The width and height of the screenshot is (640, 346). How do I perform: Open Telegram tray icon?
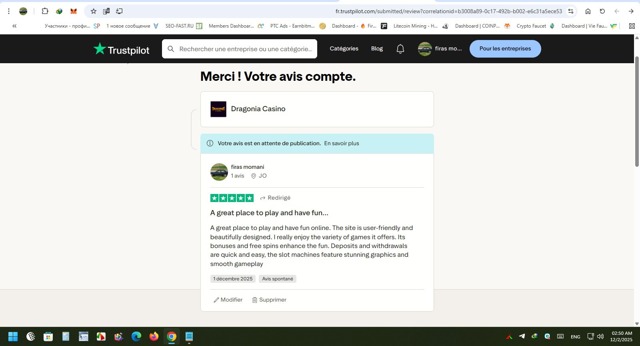522,336
